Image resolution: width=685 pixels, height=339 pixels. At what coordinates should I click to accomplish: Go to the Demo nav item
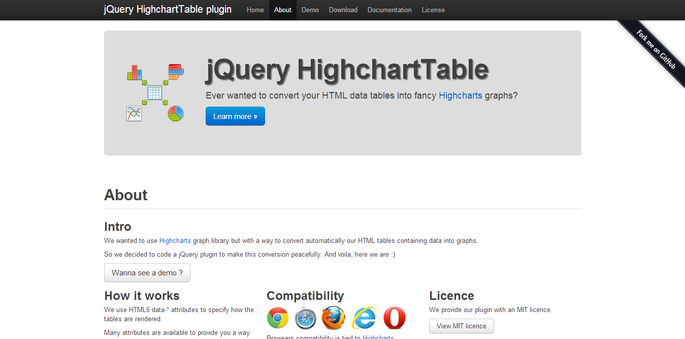(310, 10)
